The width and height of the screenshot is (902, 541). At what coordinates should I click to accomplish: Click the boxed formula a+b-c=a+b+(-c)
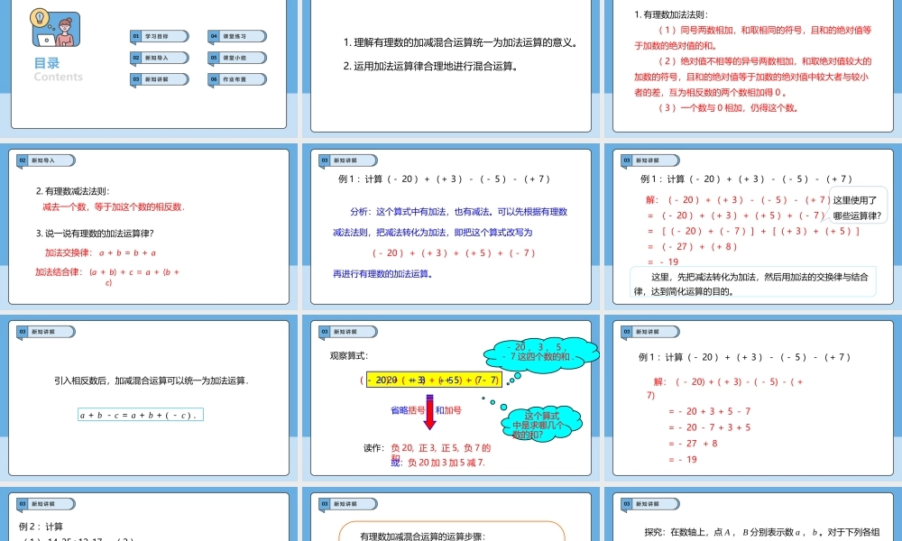tap(141, 415)
